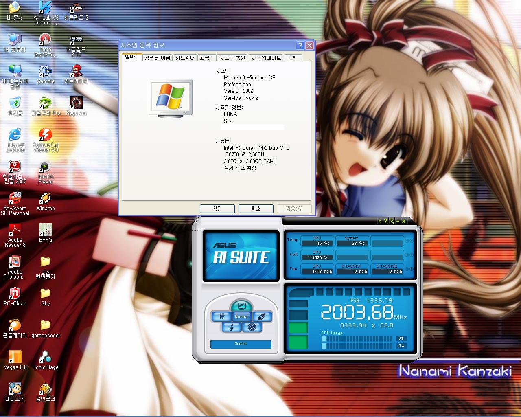The width and height of the screenshot is (521, 417).
Task: Select the MelOn Player desktop icon
Action: (46, 172)
